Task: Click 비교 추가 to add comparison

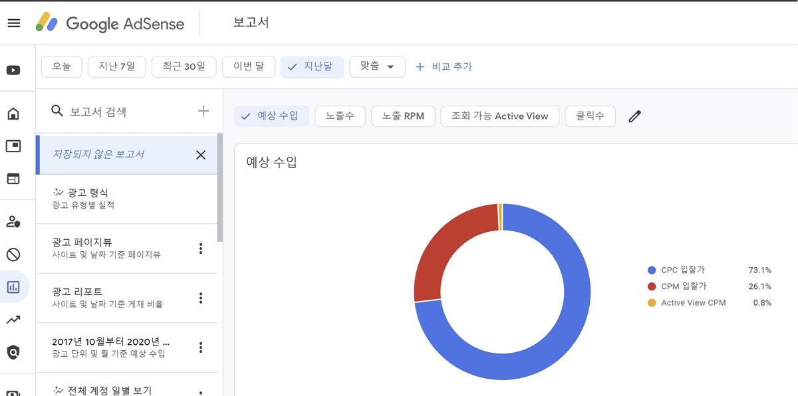Action: (444, 66)
